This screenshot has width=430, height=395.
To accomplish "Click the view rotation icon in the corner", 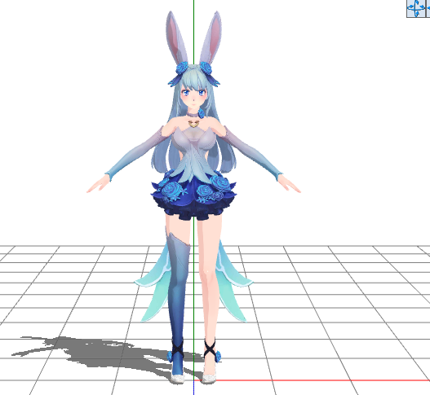I will pos(416,9).
